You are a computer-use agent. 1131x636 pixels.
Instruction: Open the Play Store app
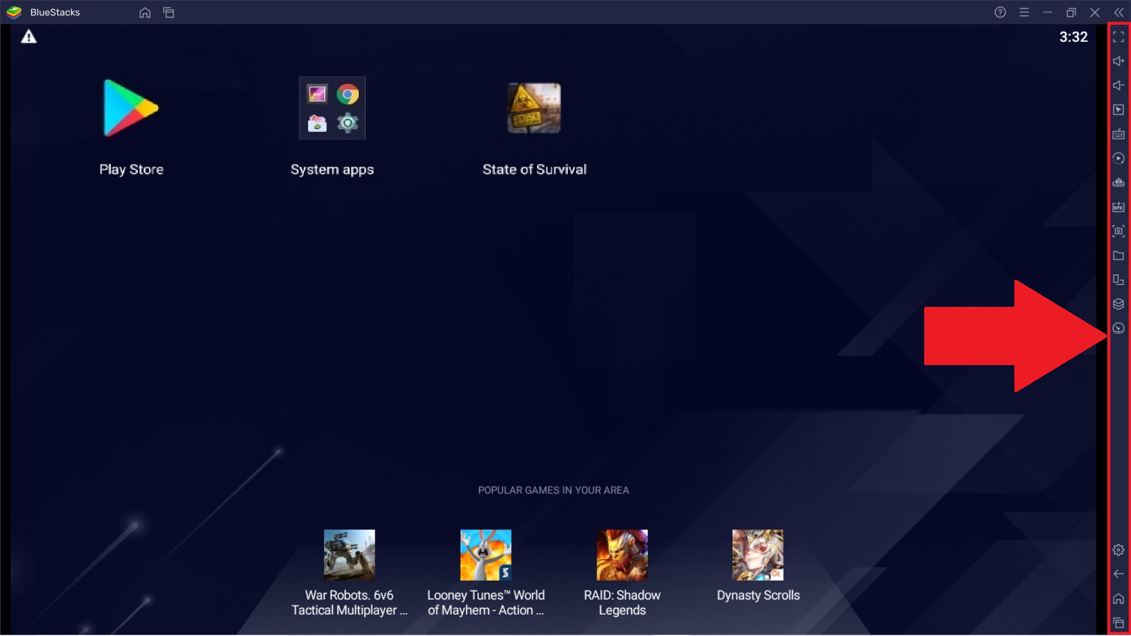[x=131, y=108]
